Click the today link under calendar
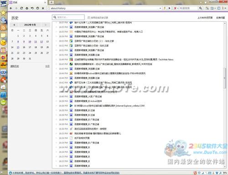The height and width of the screenshot is (175, 228). coord(47,66)
